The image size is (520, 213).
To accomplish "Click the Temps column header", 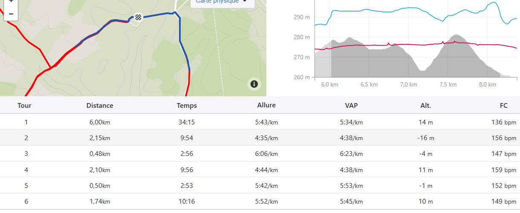I will coord(187,106).
